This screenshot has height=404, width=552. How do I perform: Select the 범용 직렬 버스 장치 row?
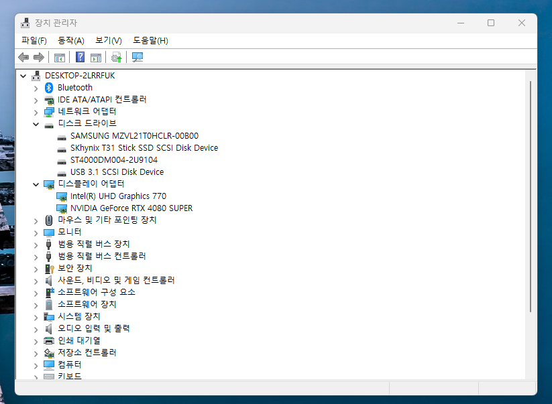(x=94, y=244)
